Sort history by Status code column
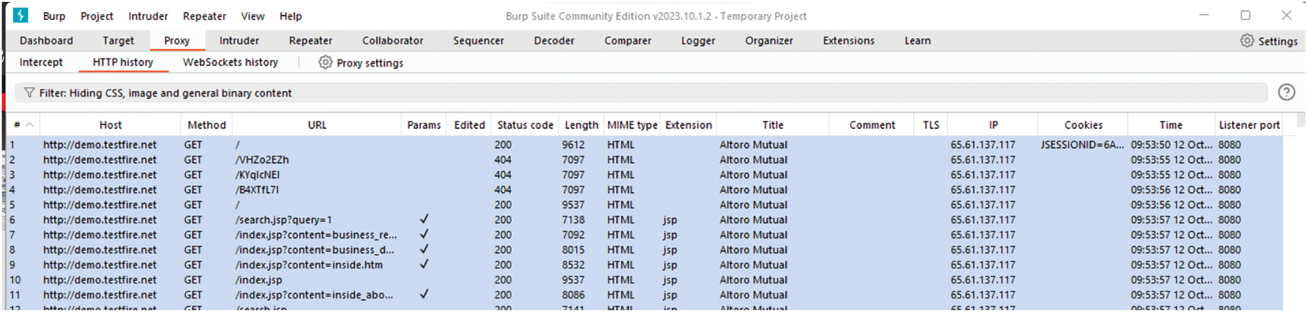The width and height of the screenshot is (1307, 312). [525, 125]
